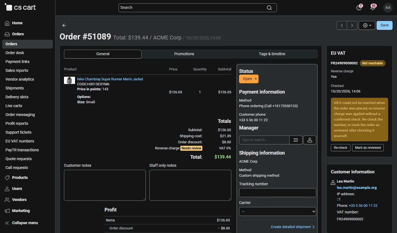Switch to the Tags & timeline tab
397x233 pixels.
[272, 54]
